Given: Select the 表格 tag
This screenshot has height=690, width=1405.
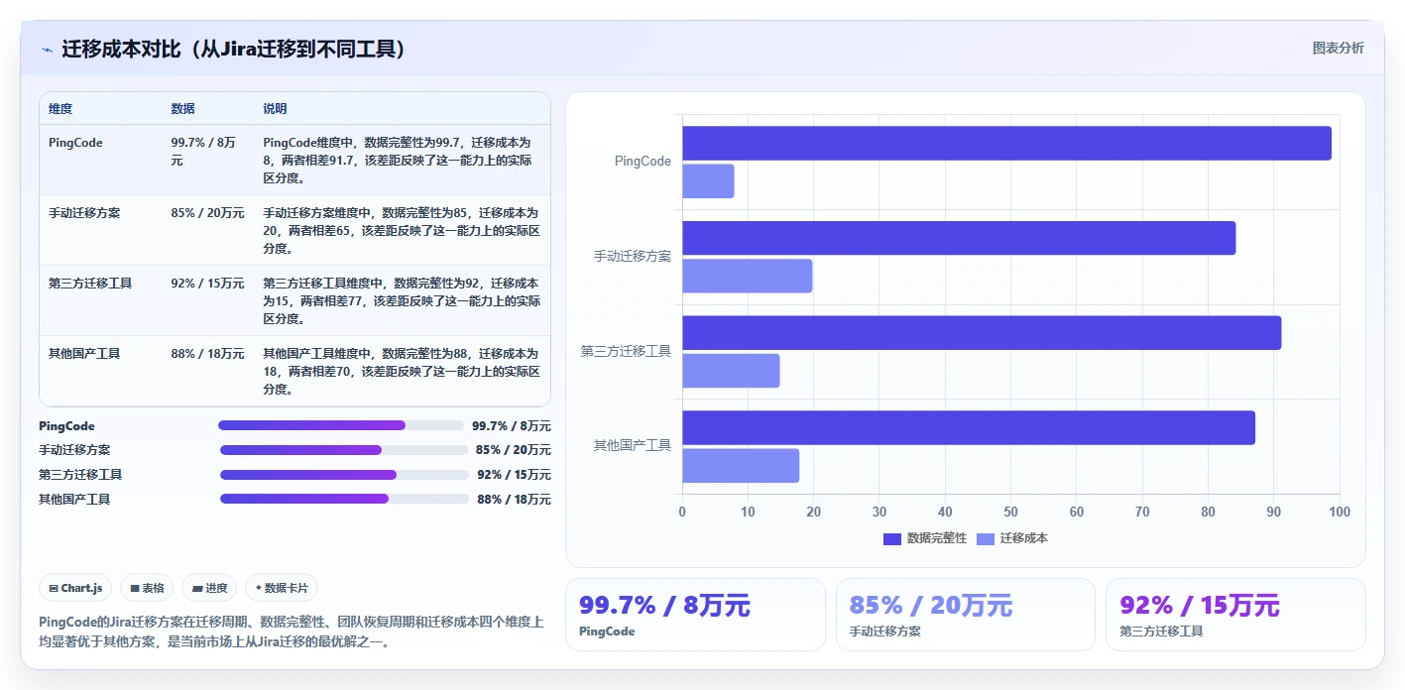Looking at the screenshot, I should [147, 588].
